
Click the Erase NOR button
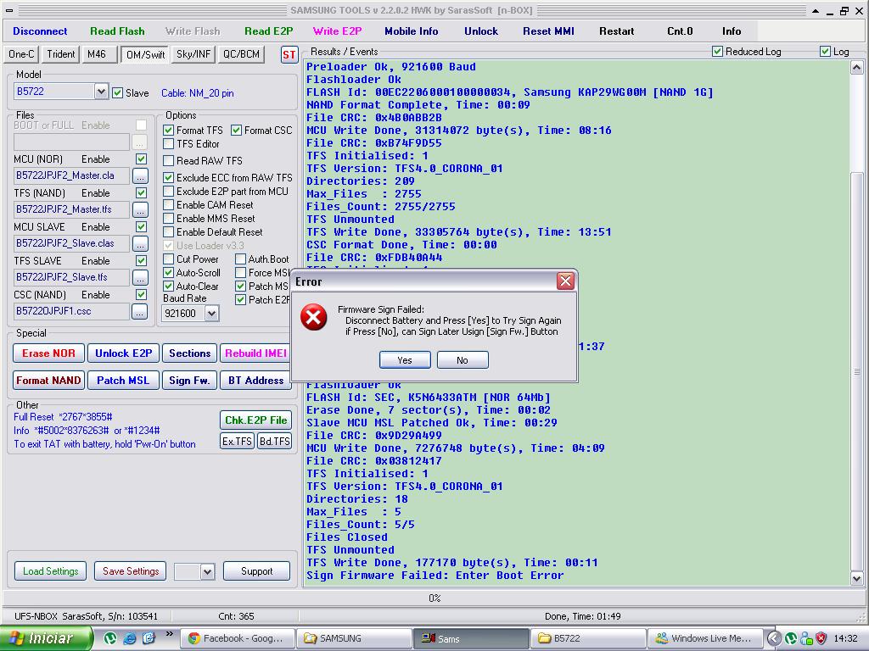(48, 353)
